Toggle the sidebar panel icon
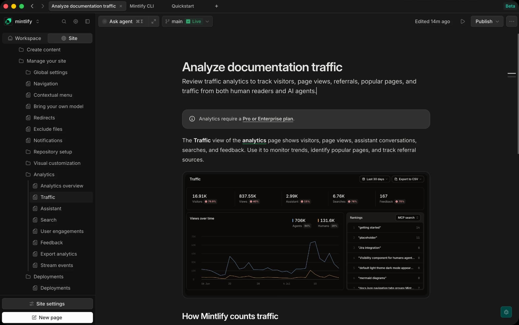Viewport: 519px width, 325px height. point(87,22)
